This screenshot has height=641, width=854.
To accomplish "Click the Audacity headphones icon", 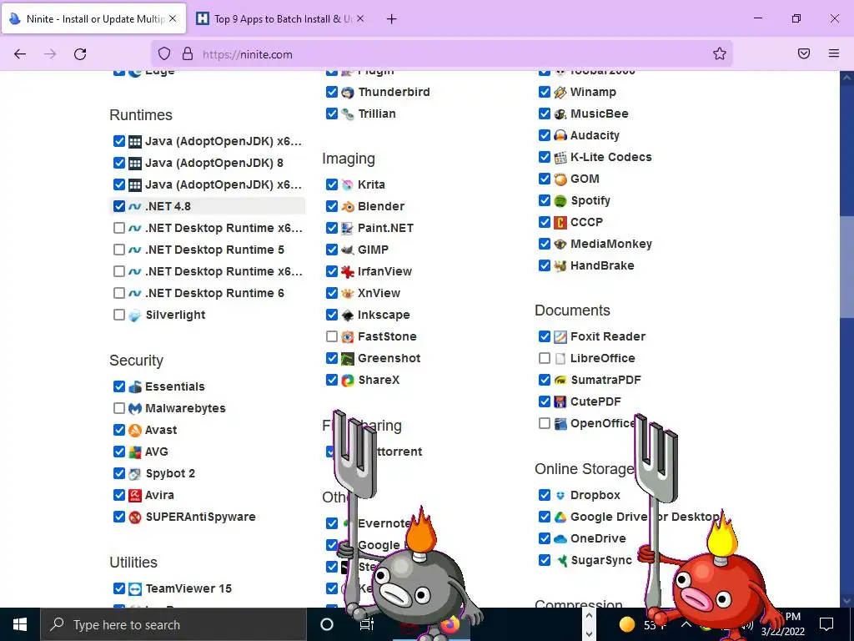I will click(560, 136).
